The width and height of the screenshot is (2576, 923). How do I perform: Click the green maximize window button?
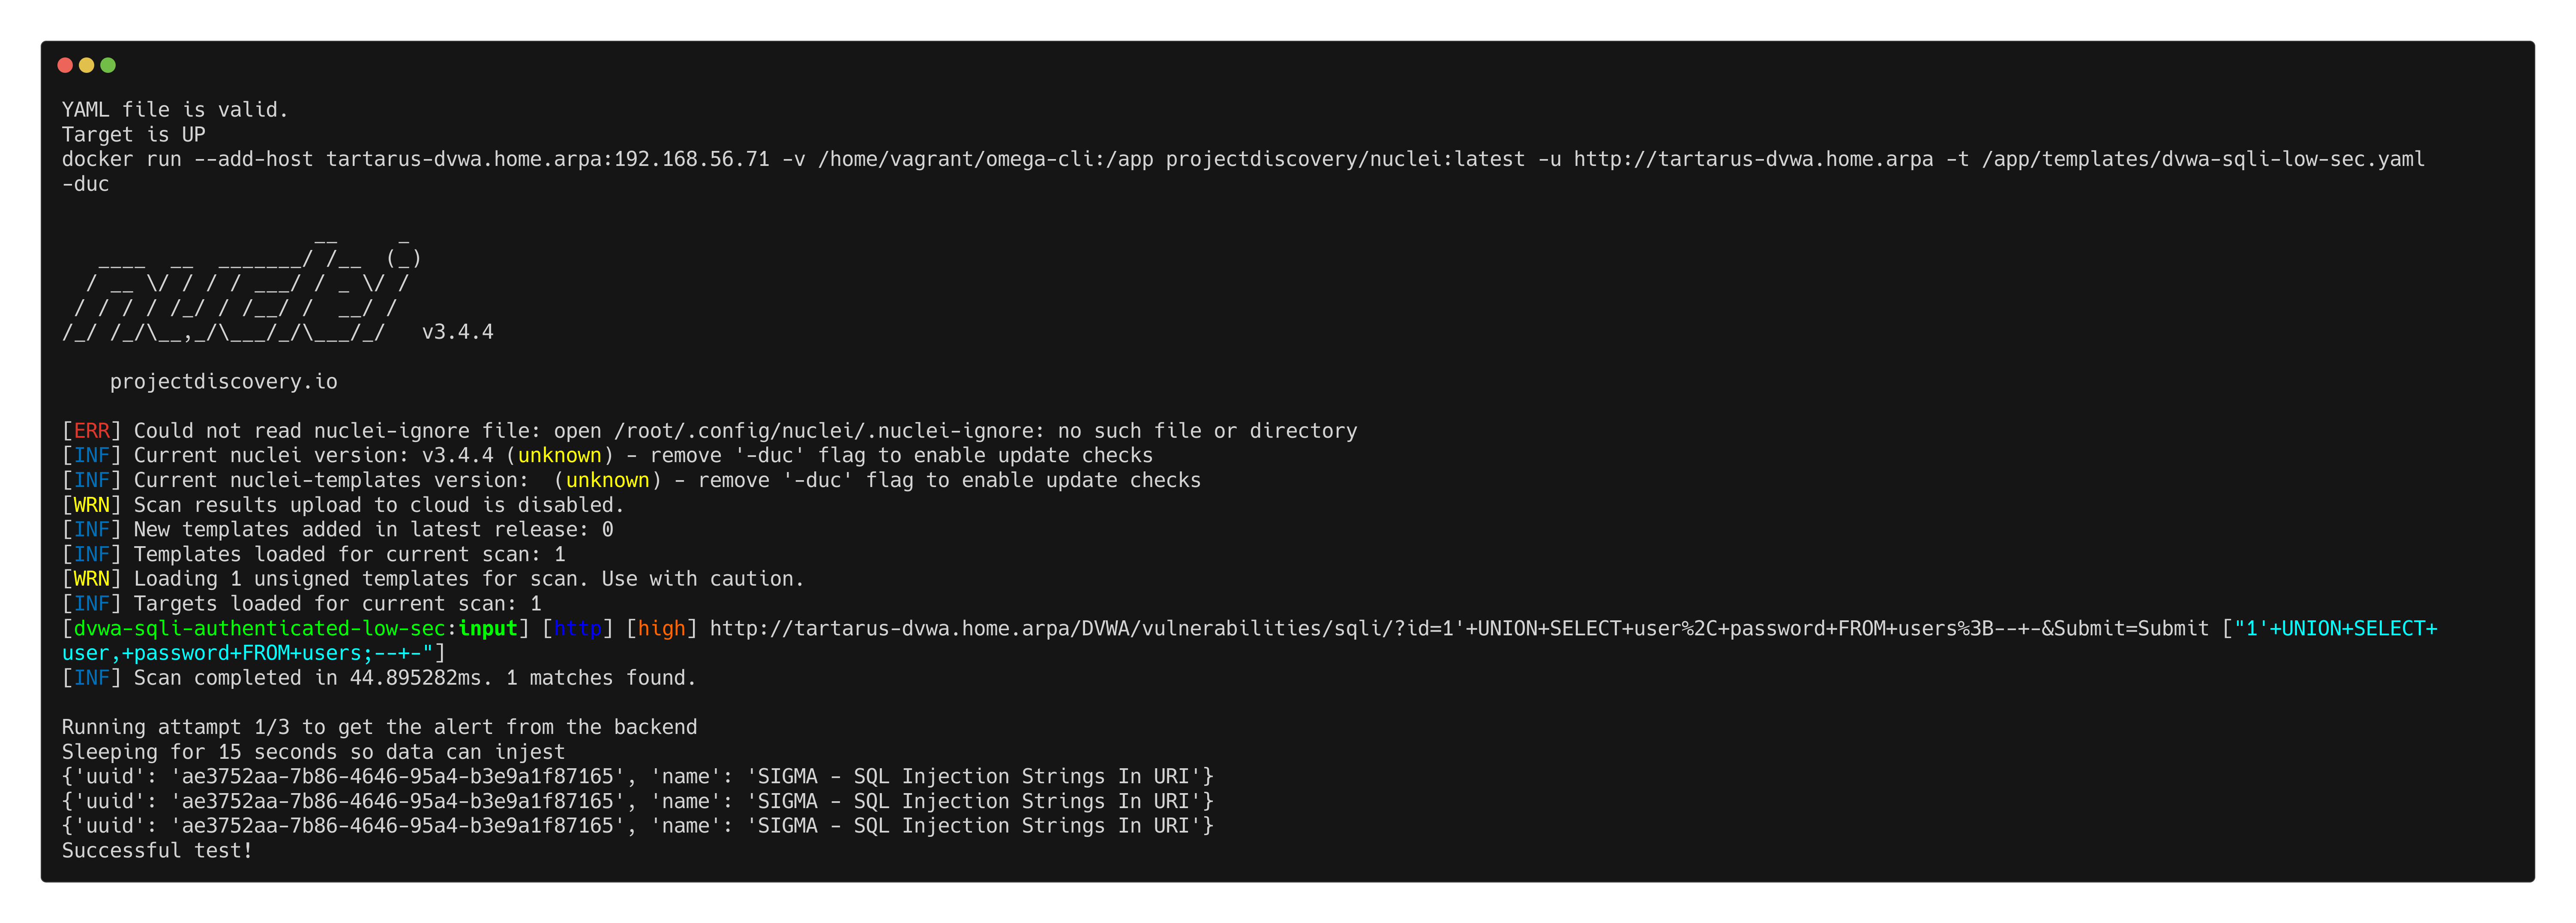108,65
